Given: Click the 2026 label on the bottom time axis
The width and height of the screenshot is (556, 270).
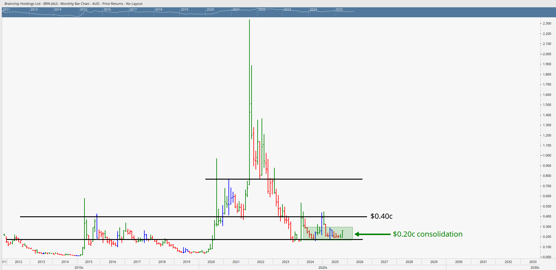Looking at the screenshot, I should pyautogui.click(x=360, y=262).
